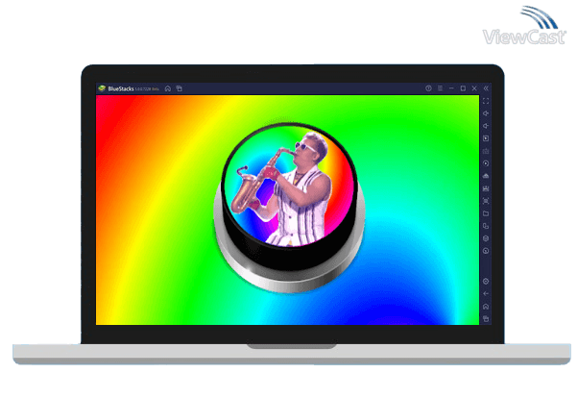Click the Android home icon in sidebar bottom
Screen dimensions: 578x398
(x=486, y=307)
